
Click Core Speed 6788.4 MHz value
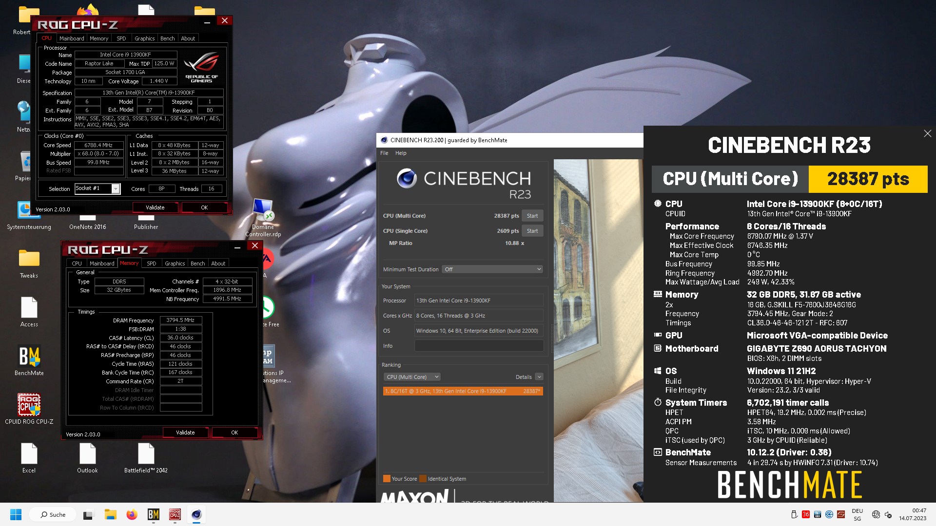pos(98,145)
